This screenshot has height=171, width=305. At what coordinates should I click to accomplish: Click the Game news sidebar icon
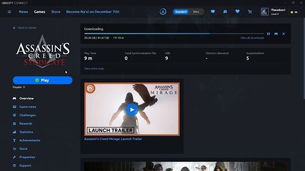(14, 107)
